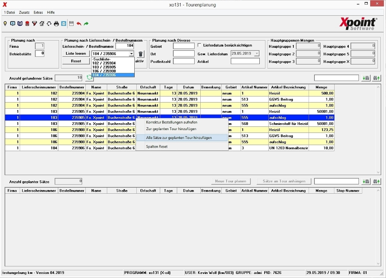Choose Korrektur Bestellungen aufrufen from context menu
This screenshot has width=386, height=278.
pyautogui.click(x=182, y=122)
